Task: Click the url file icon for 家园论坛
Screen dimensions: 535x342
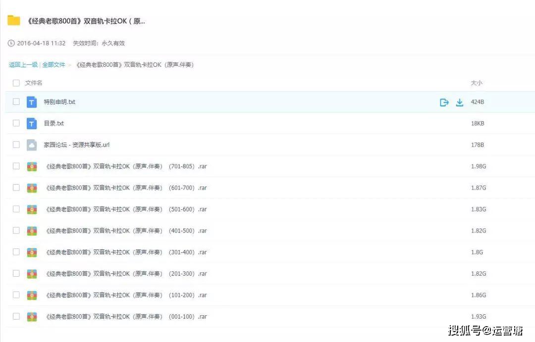Action: pyautogui.click(x=32, y=145)
